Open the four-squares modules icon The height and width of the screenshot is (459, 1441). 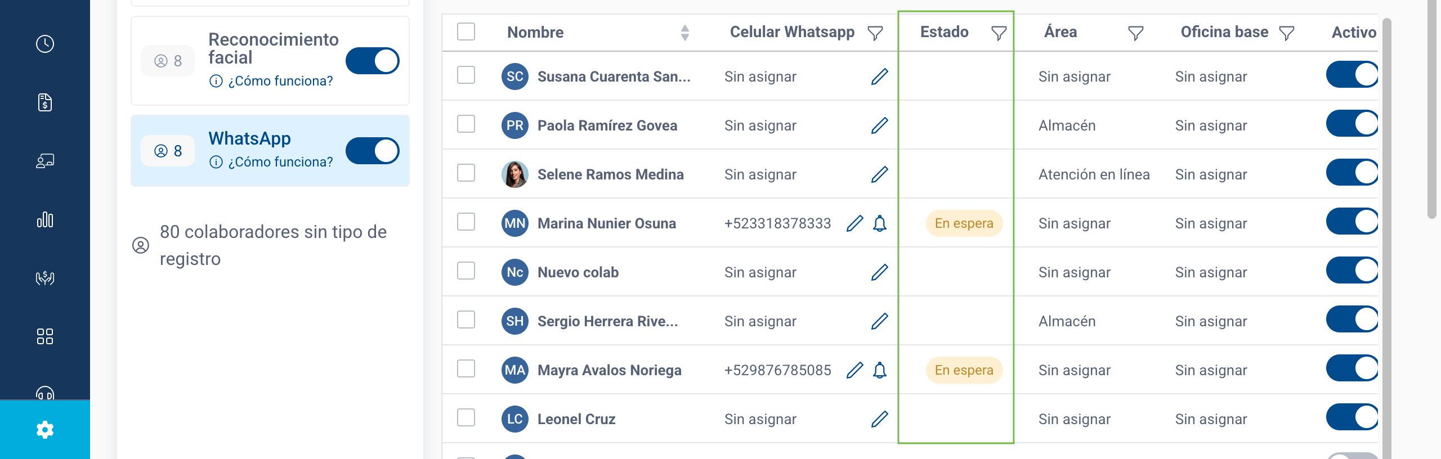point(45,336)
